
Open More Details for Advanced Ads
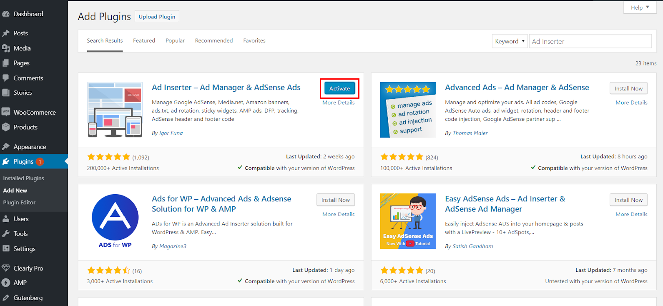click(x=632, y=103)
